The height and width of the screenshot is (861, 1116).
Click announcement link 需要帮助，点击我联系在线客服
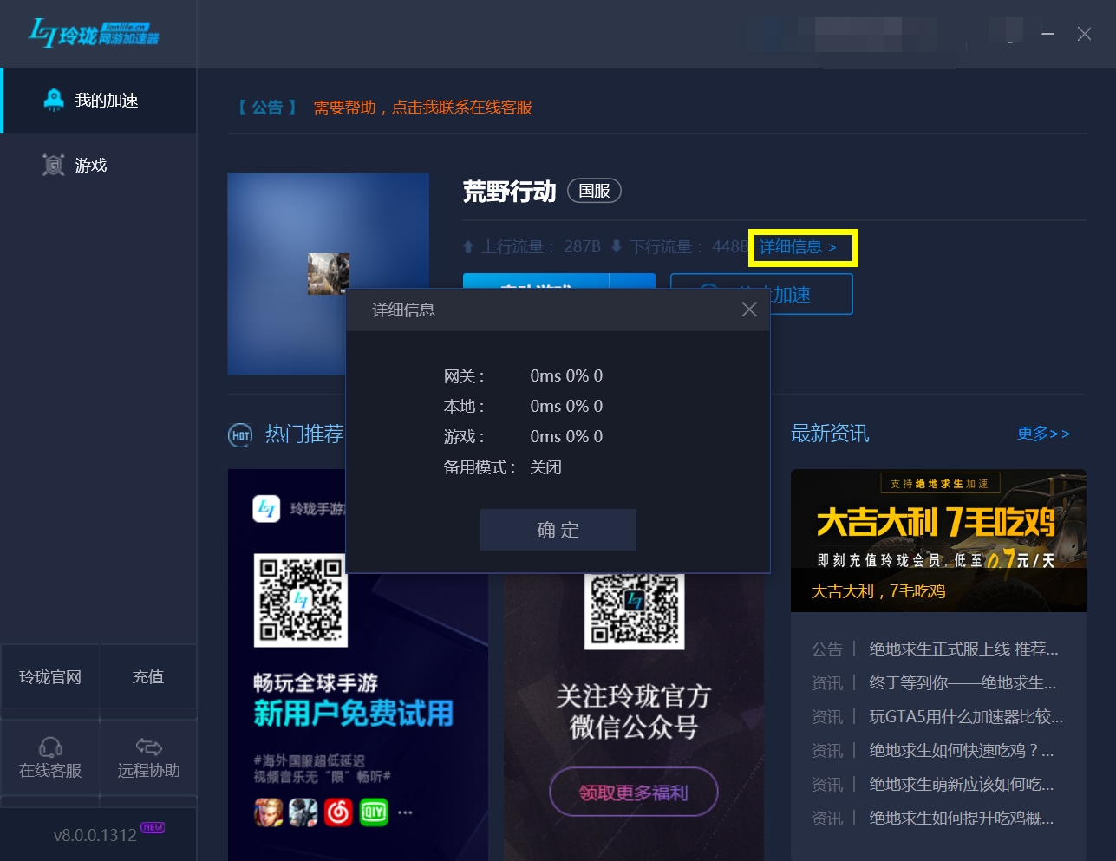422,108
